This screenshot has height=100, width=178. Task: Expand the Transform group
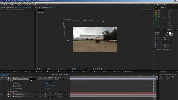(9, 90)
